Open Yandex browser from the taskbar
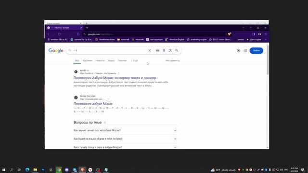The height and width of the screenshot is (173, 308). click(x=90, y=170)
